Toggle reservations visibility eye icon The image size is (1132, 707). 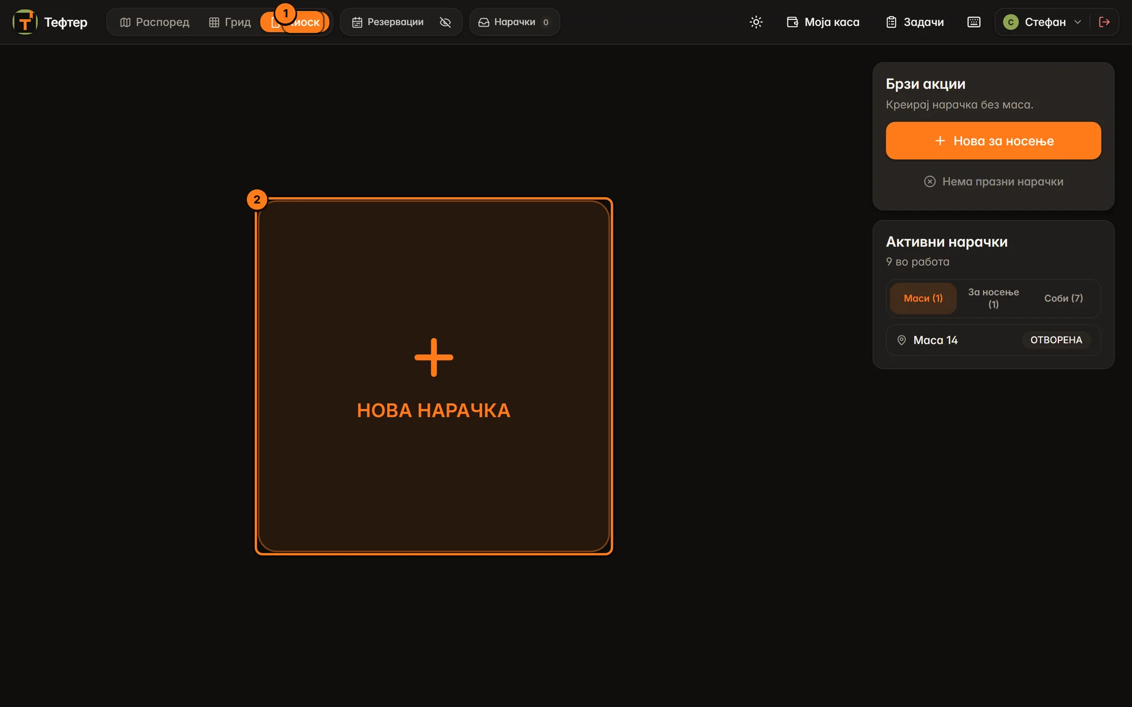click(x=445, y=22)
